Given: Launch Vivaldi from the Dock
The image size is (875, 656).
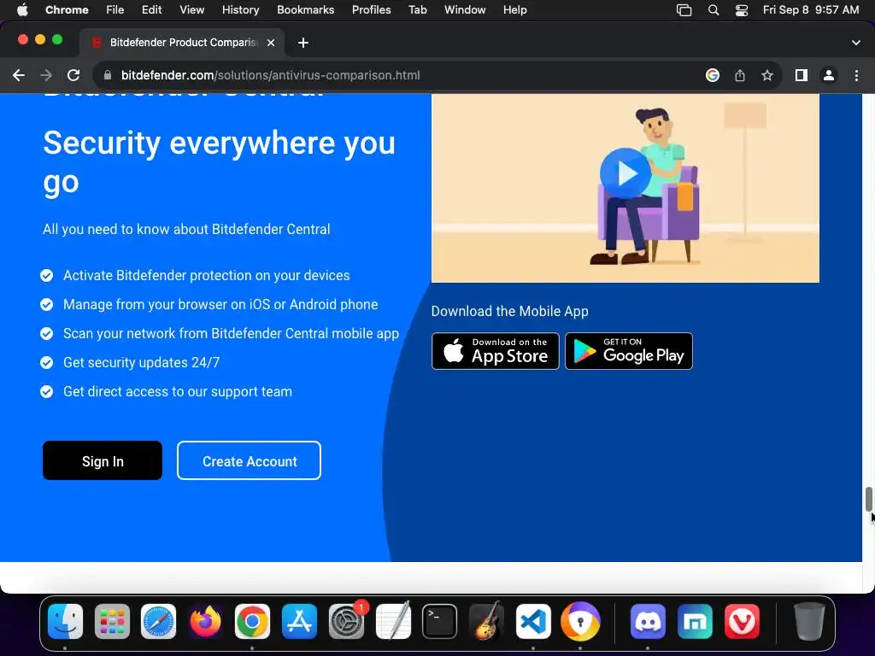Looking at the screenshot, I should (x=742, y=621).
